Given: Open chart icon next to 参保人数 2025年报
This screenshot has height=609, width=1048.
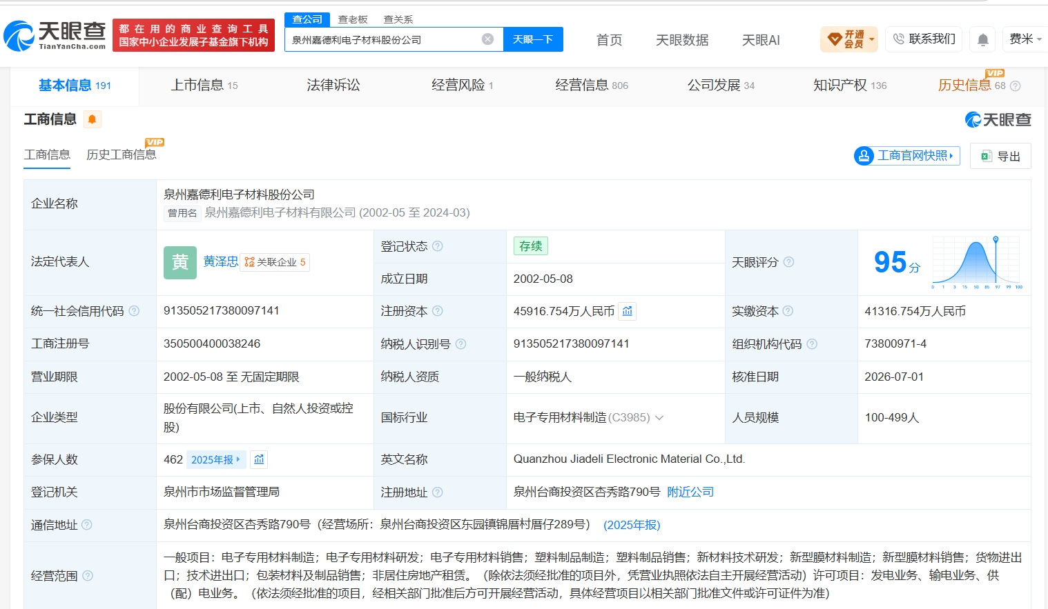Looking at the screenshot, I should click(x=259, y=459).
